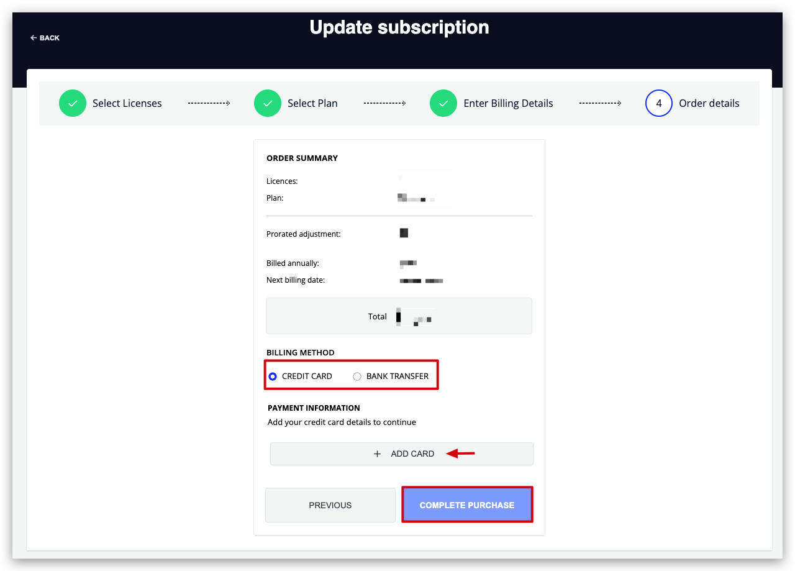Click the step 4 circle icon
This screenshot has width=795, height=571.
click(x=659, y=103)
